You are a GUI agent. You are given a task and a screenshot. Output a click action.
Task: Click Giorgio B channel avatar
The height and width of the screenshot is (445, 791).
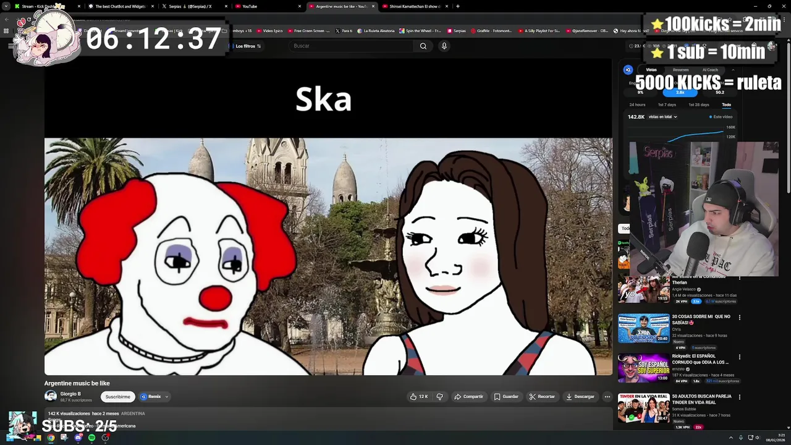point(51,396)
